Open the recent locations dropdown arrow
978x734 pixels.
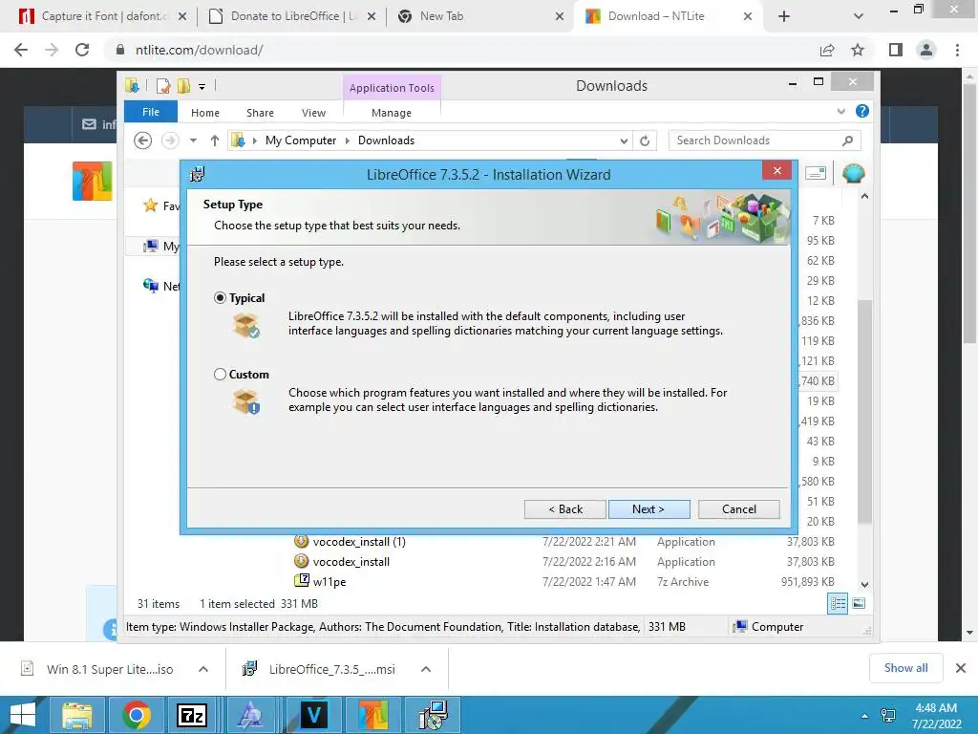[193, 140]
